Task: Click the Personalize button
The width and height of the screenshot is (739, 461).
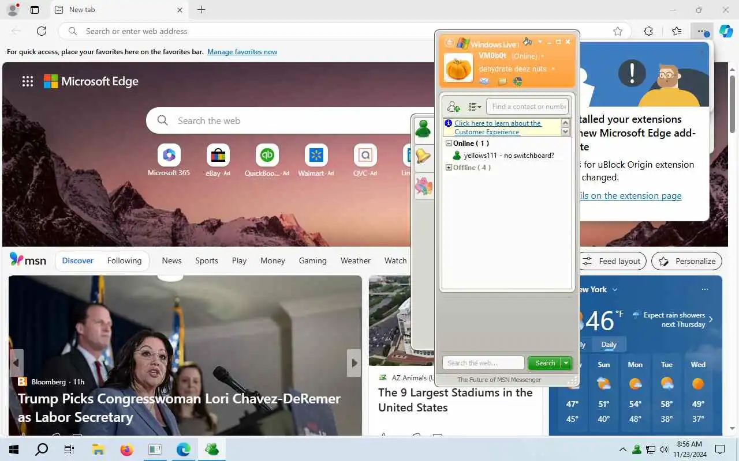Action: pos(687,261)
